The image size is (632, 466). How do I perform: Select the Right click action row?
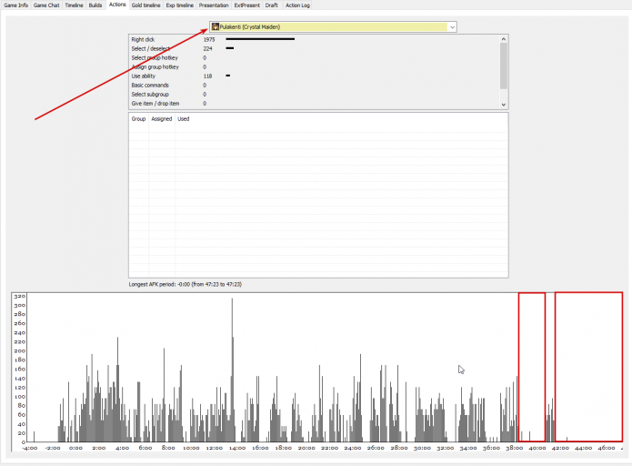(314, 39)
